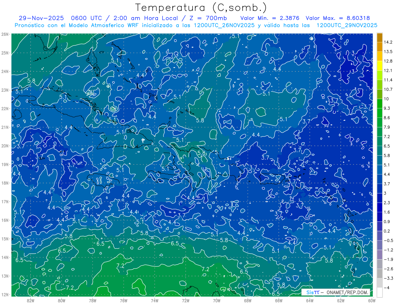The height and width of the screenshot is (305, 395).
Task: Click the 74W longitude axis label
Action: point(155,300)
